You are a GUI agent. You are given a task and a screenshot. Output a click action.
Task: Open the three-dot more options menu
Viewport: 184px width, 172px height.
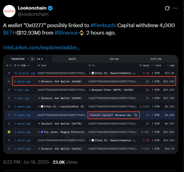(175, 8)
